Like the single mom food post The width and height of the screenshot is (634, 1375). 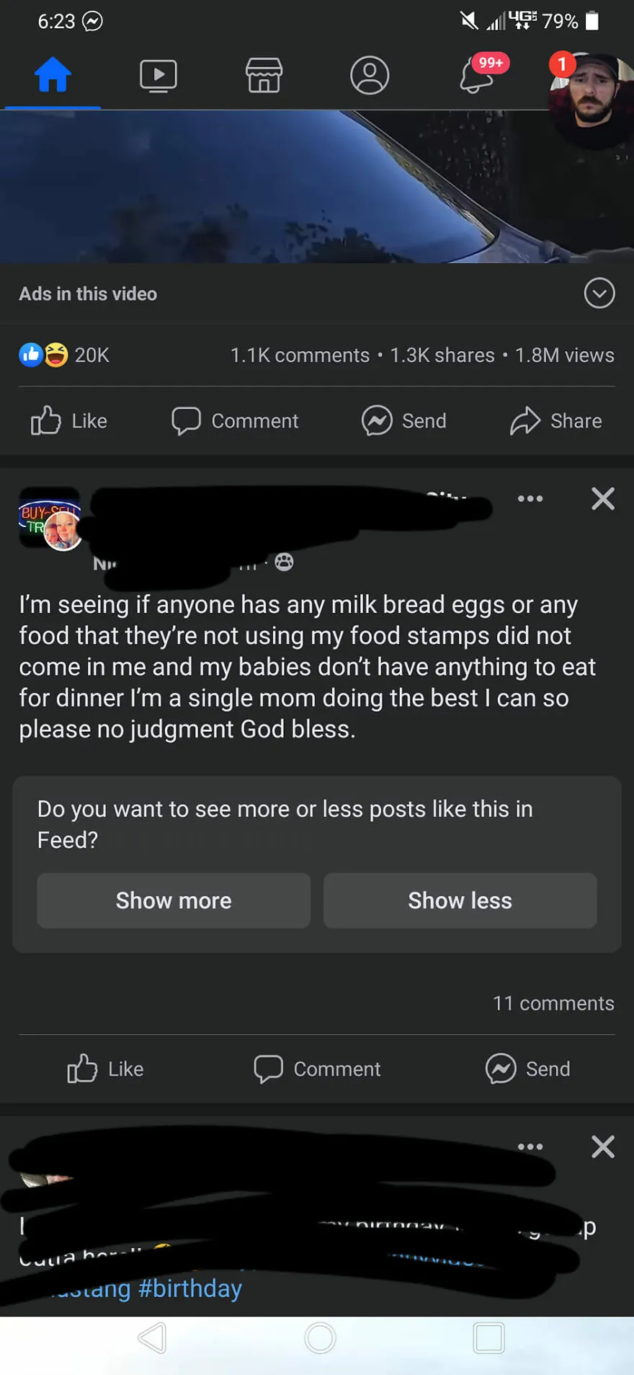pos(105,1069)
